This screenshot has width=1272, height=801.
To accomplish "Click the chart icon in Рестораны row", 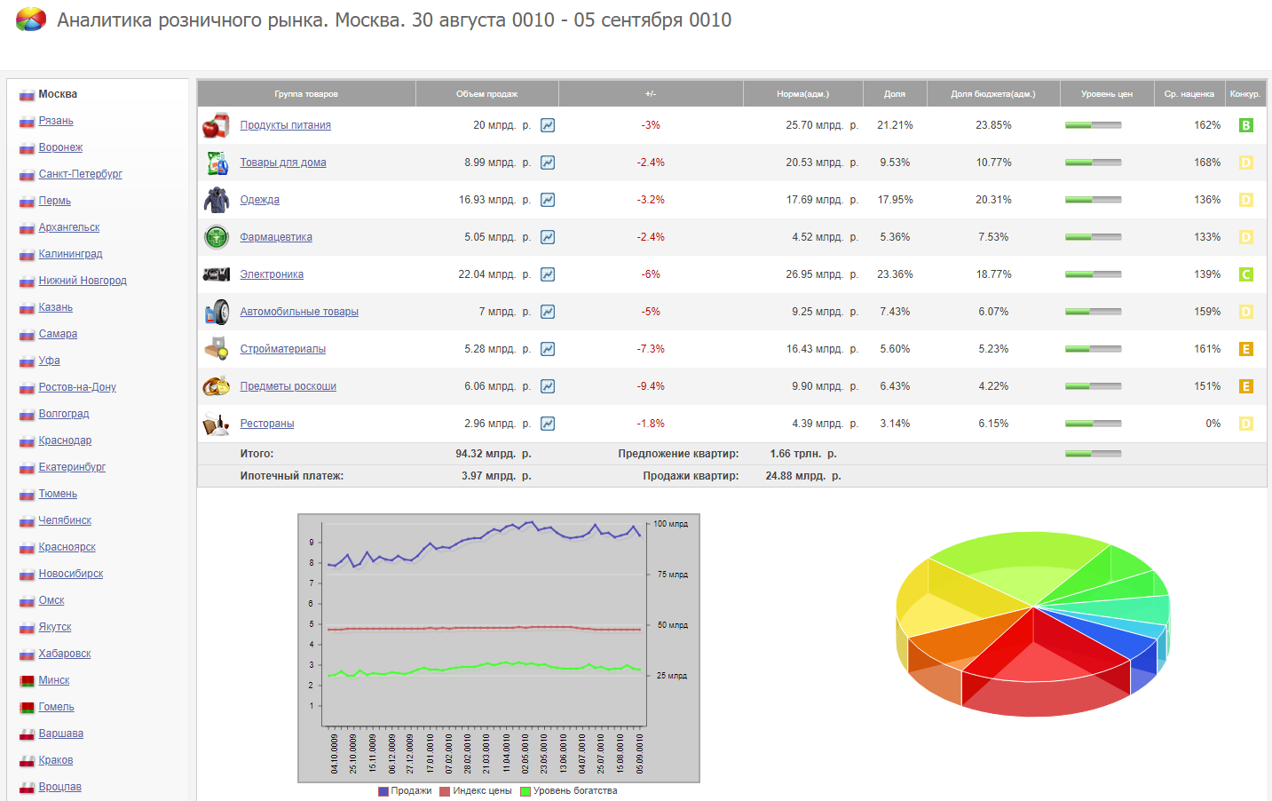I will [x=548, y=424].
